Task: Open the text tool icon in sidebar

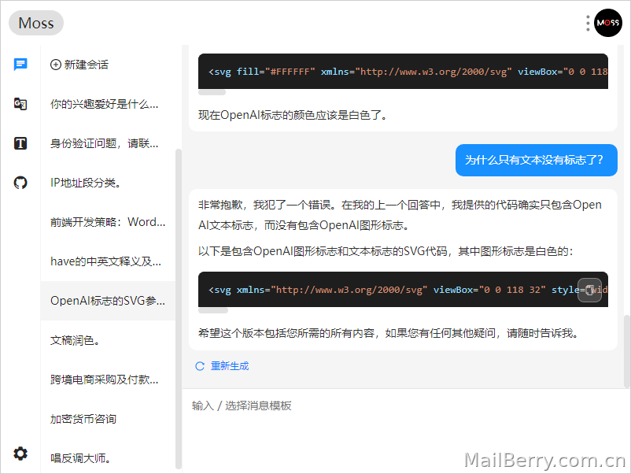Action: (x=20, y=143)
